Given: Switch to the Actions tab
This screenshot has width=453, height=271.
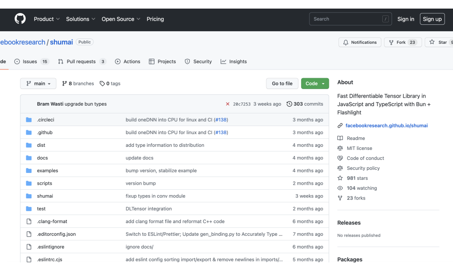Looking at the screenshot, I should coord(127,61).
